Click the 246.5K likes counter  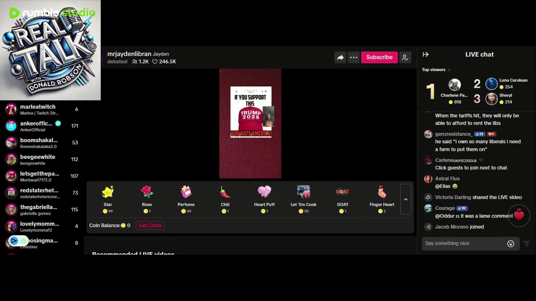[x=164, y=61]
